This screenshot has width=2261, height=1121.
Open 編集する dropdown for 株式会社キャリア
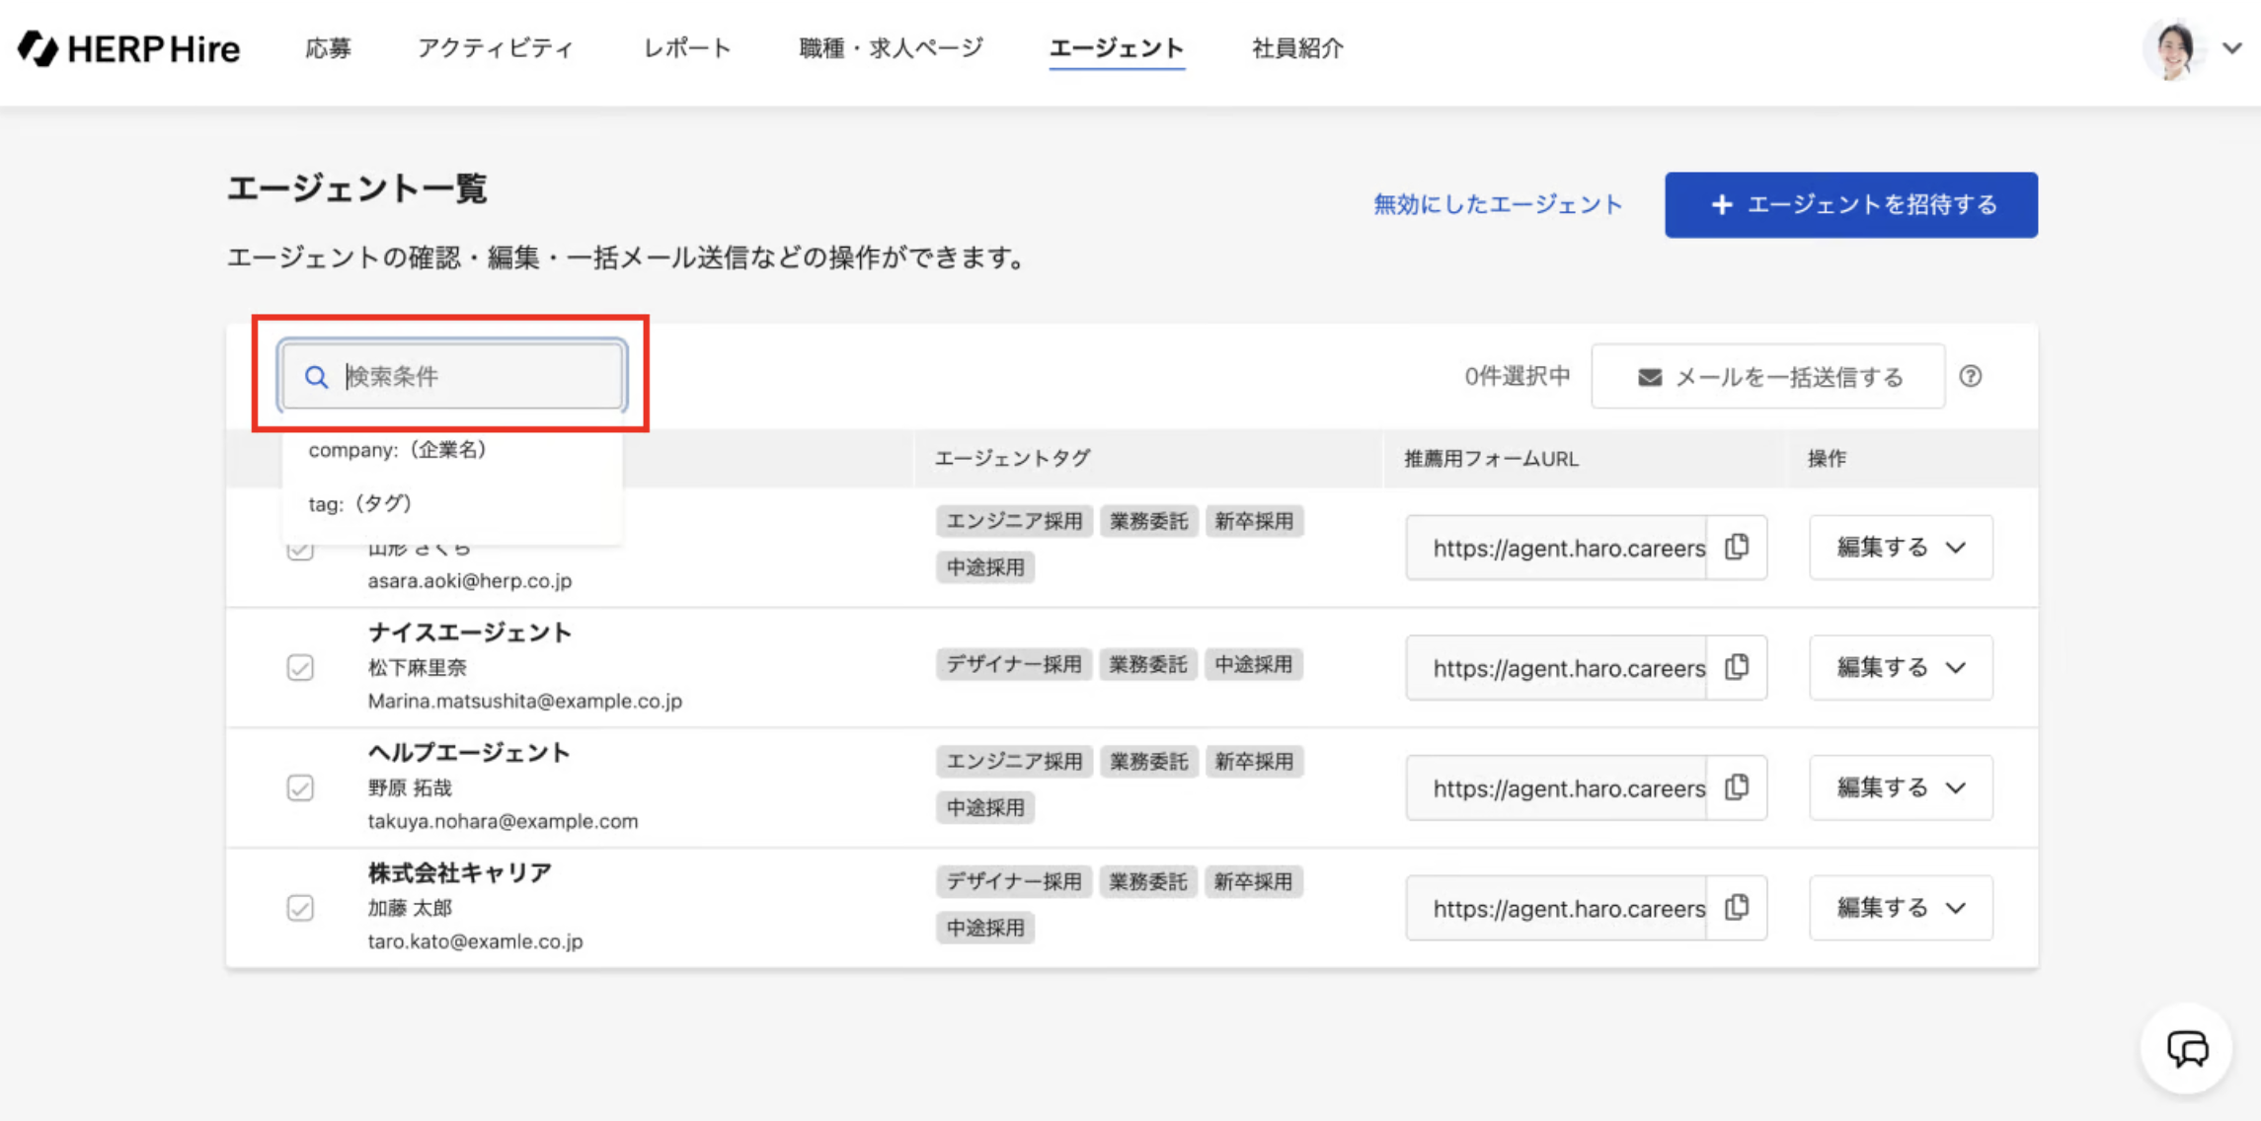click(x=1900, y=908)
